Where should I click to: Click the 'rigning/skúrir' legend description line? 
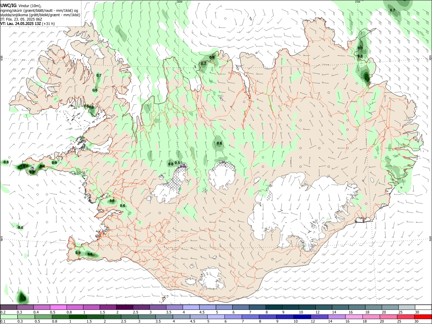click(39, 10)
